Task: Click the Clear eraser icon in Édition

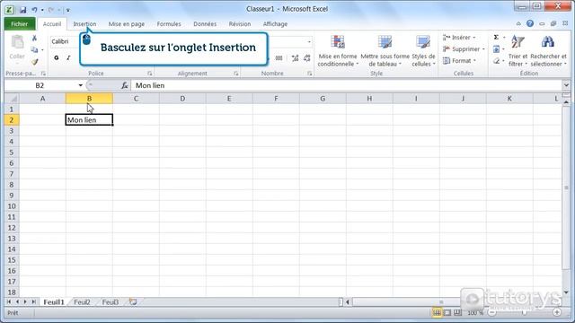Action: [x=496, y=61]
